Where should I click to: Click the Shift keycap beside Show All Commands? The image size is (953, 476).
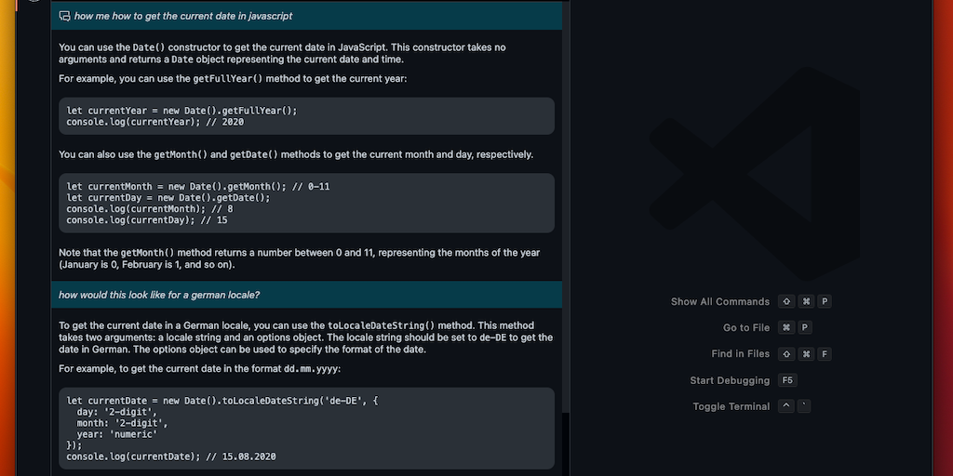pos(786,302)
